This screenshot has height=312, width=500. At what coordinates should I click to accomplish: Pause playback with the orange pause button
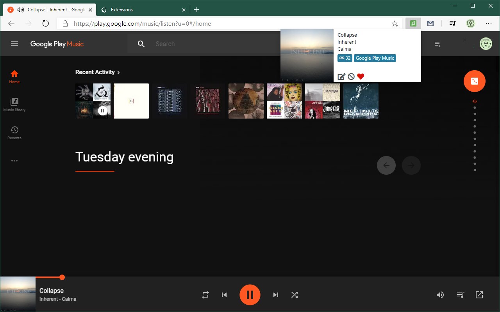coord(250,295)
